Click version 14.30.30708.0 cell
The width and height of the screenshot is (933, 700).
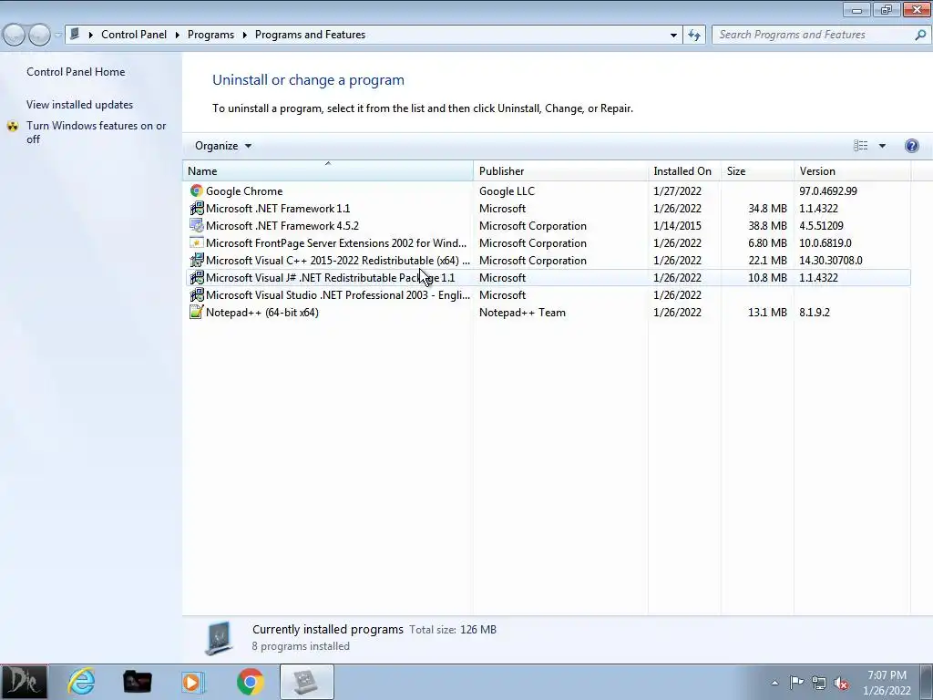pyautogui.click(x=831, y=260)
